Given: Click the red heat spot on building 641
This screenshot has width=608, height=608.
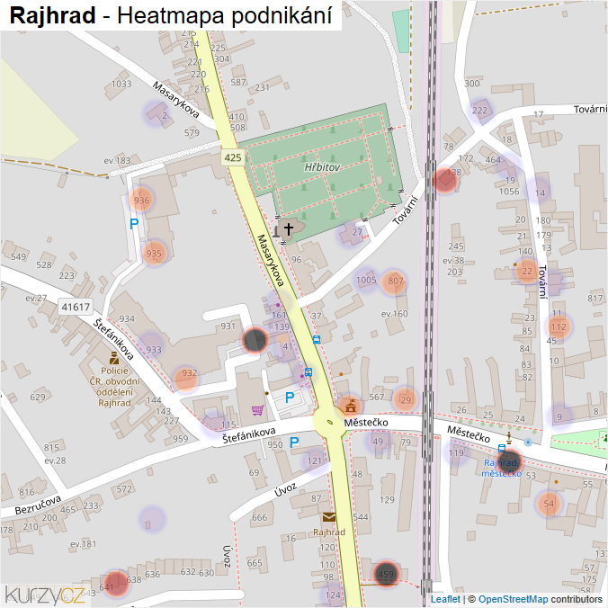Looking at the screenshot, I should click(116, 583).
